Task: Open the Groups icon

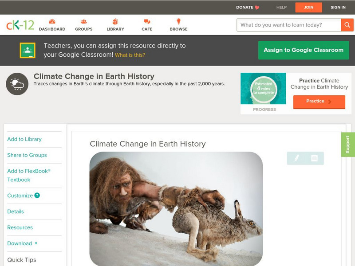Action: (83, 22)
